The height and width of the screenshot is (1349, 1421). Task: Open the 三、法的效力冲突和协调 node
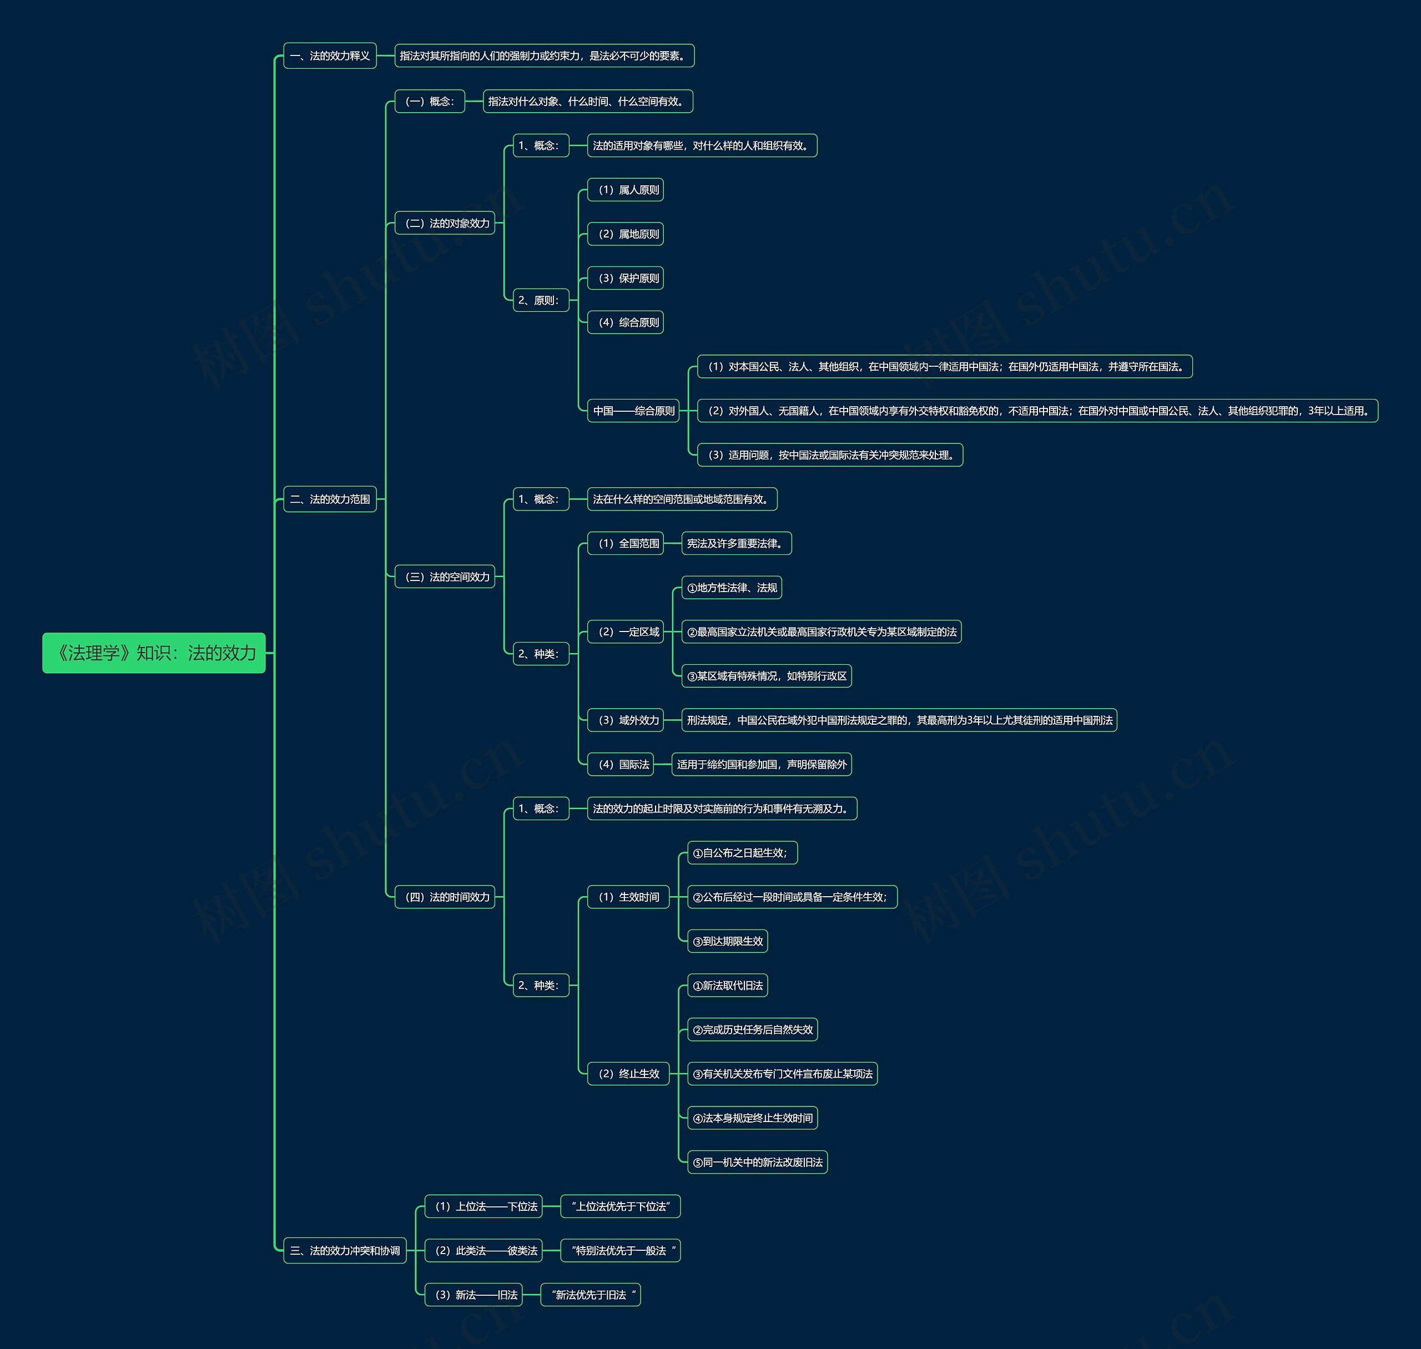pyautogui.click(x=345, y=1250)
